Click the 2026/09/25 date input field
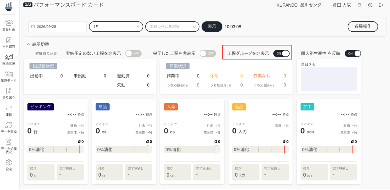The height and width of the screenshot is (190, 390). point(58,27)
